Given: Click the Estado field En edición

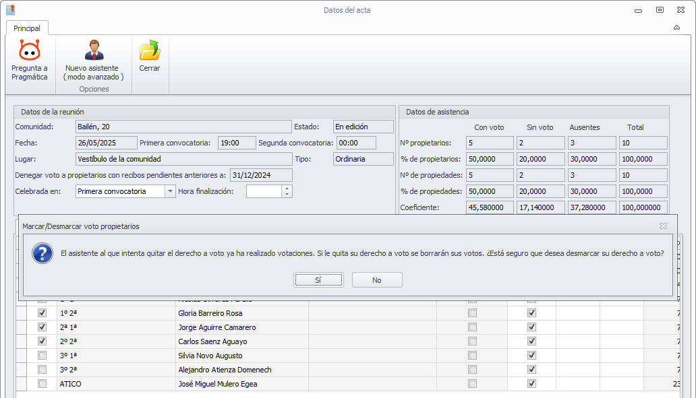Looking at the screenshot, I should tap(363, 127).
